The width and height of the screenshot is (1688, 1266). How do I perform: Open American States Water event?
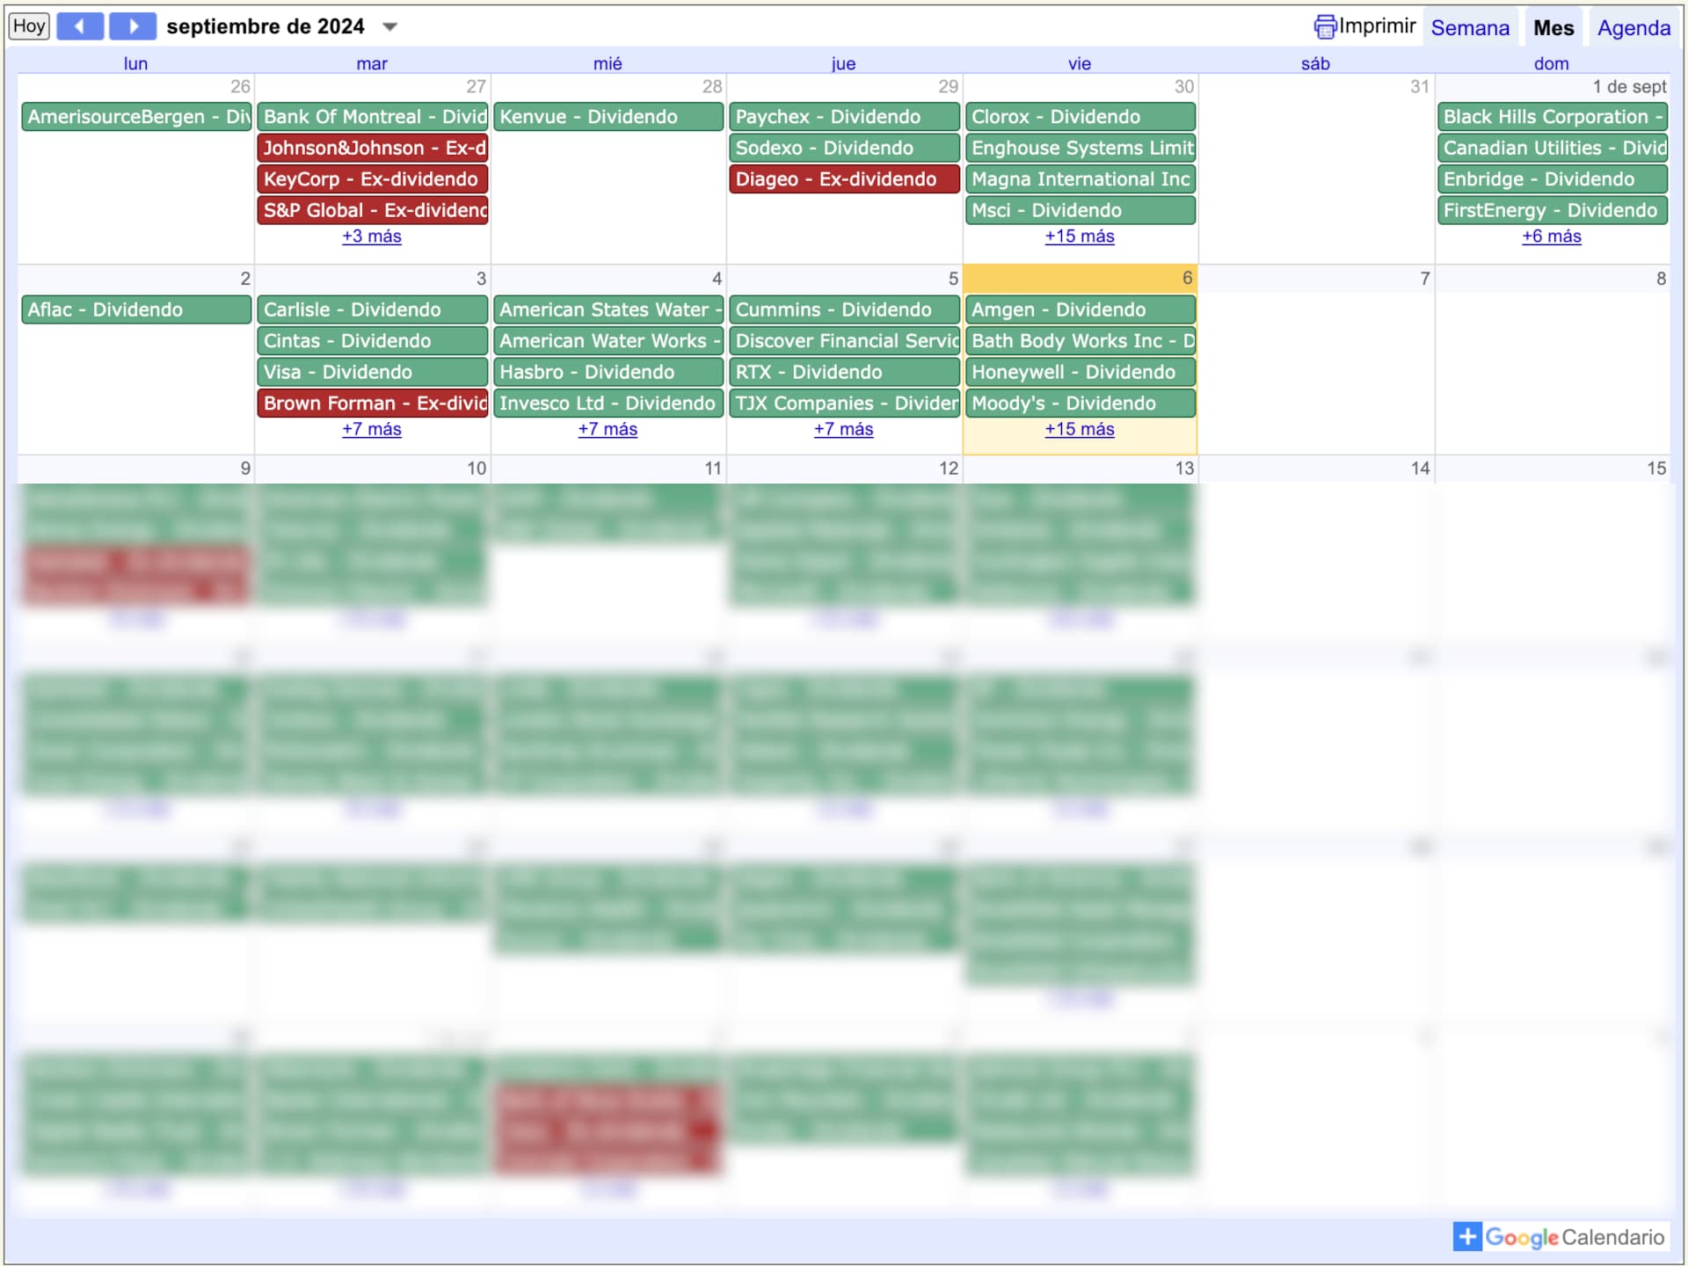pyautogui.click(x=608, y=309)
